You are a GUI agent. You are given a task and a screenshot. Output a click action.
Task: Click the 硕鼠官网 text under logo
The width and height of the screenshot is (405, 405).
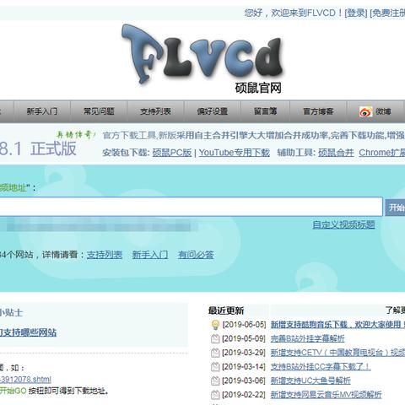point(258,88)
